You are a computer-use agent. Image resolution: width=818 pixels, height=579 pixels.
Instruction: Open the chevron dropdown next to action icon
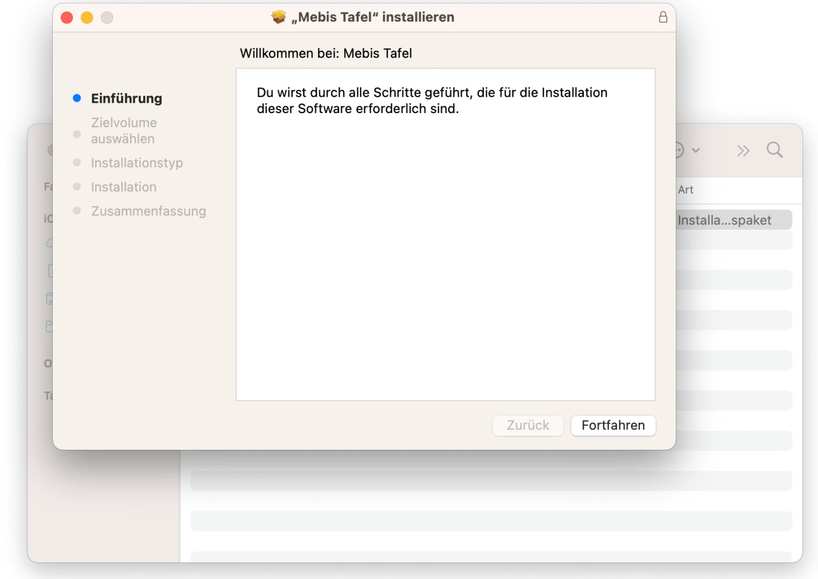tap(696, 151)
